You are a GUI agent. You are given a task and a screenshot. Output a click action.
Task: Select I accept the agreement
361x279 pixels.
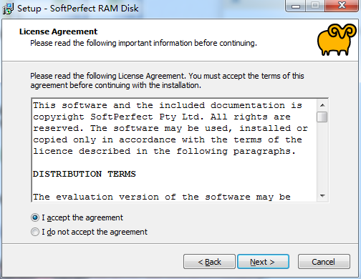coord(77,217)
